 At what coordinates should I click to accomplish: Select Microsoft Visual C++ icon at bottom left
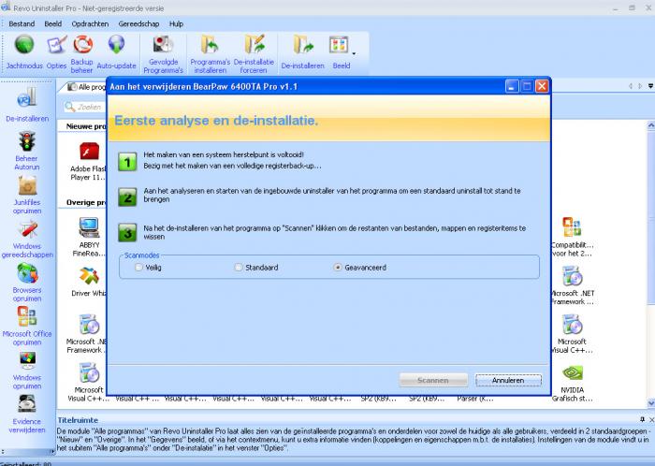[x=89, y=372]
